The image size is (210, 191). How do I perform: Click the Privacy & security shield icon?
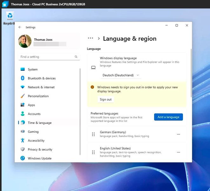pyautogui.click(x=23, y=149)
